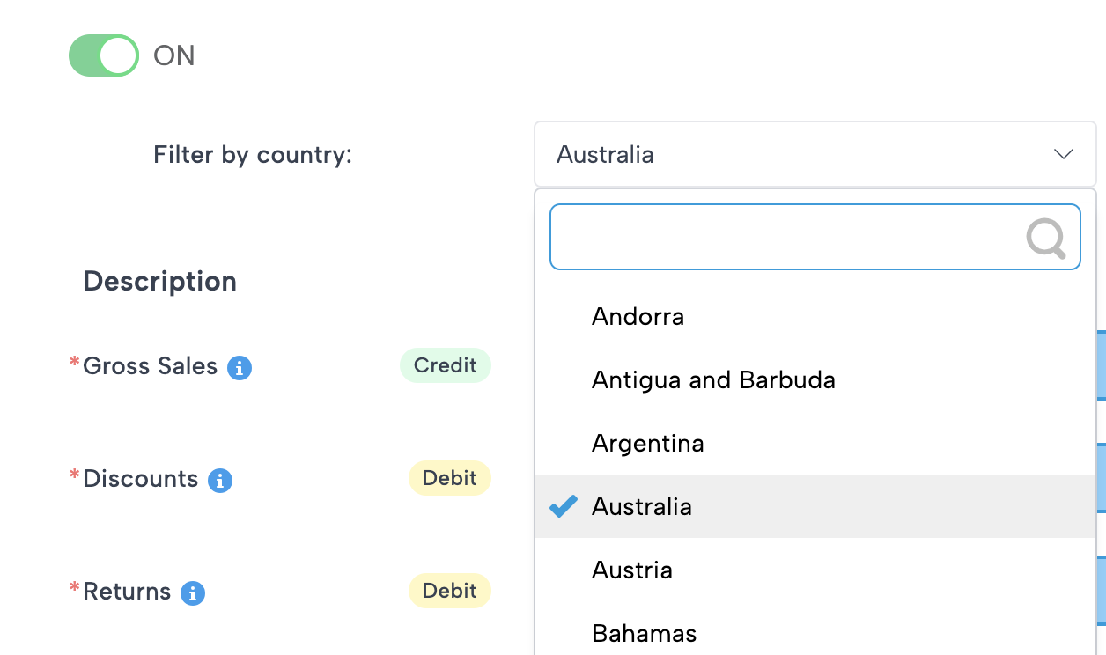Click the Debit badge beside Discounts
Viewport: 1106px width, 655px height.
point(449,479)
